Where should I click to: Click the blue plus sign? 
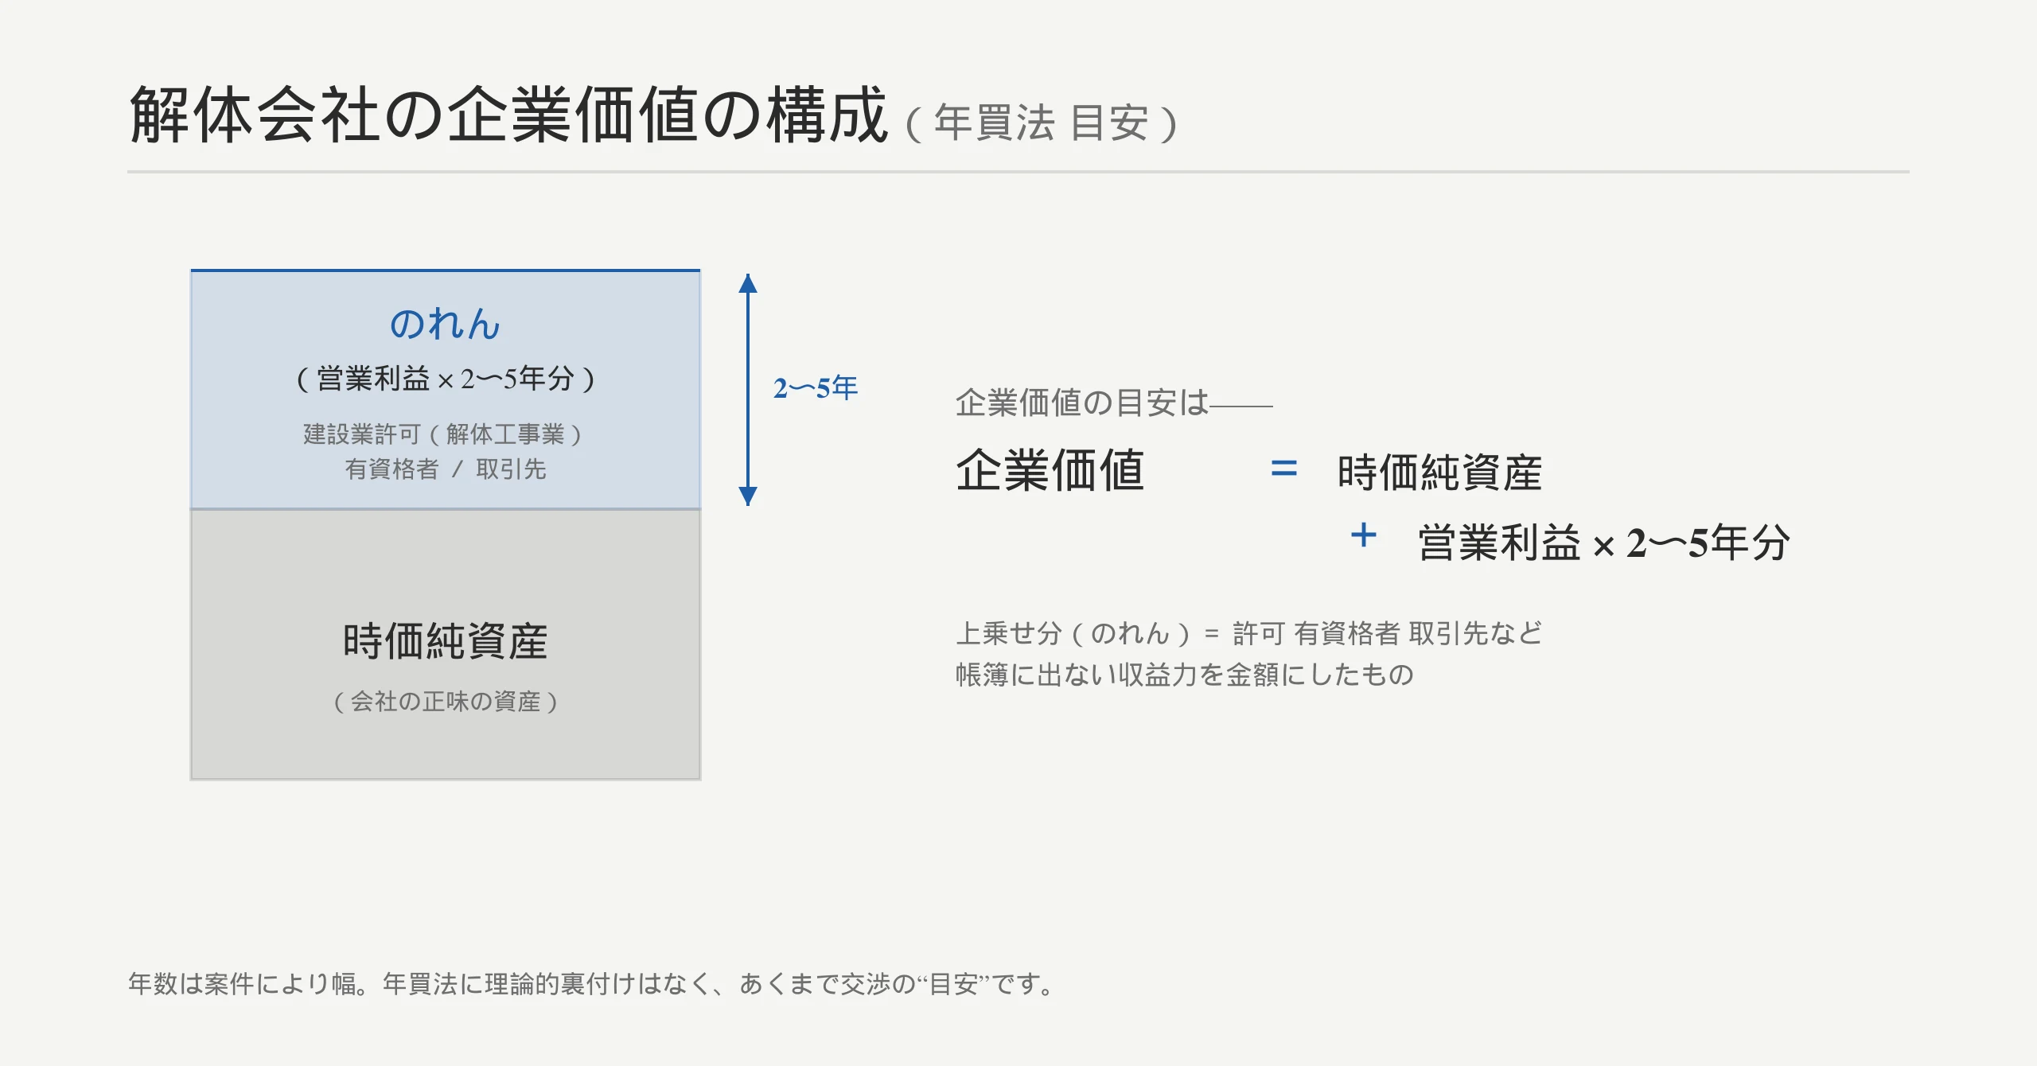pos(1364,535)
